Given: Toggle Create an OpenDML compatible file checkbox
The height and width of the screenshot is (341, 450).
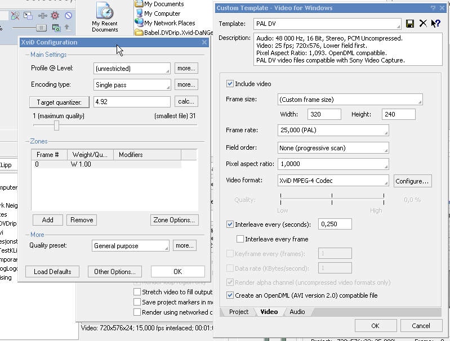Looking at the screenshot, I should pos(230,295).
